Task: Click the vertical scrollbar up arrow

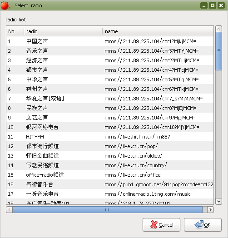Action: pyautogui.click(x=218, y=29)
